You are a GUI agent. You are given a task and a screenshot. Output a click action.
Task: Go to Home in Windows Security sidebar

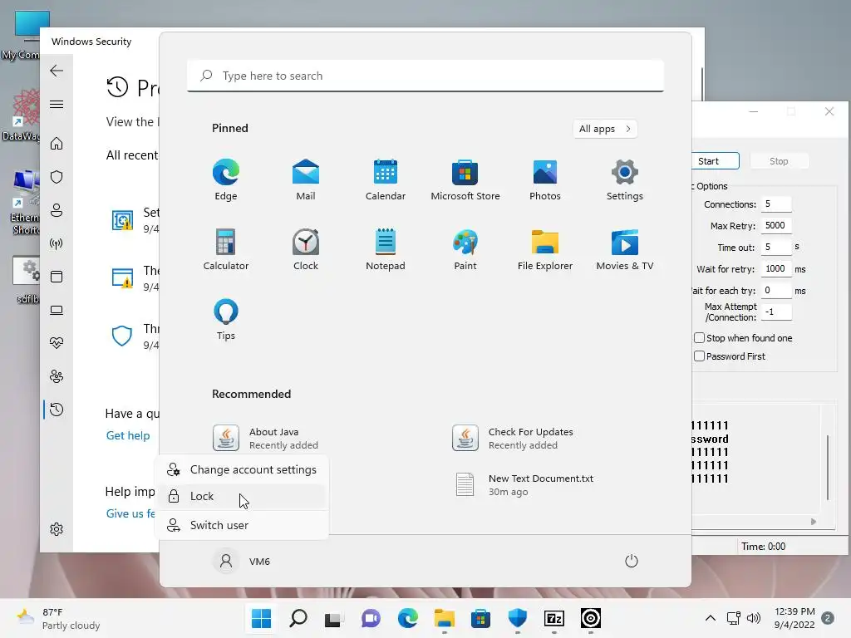tap(57, 143)
